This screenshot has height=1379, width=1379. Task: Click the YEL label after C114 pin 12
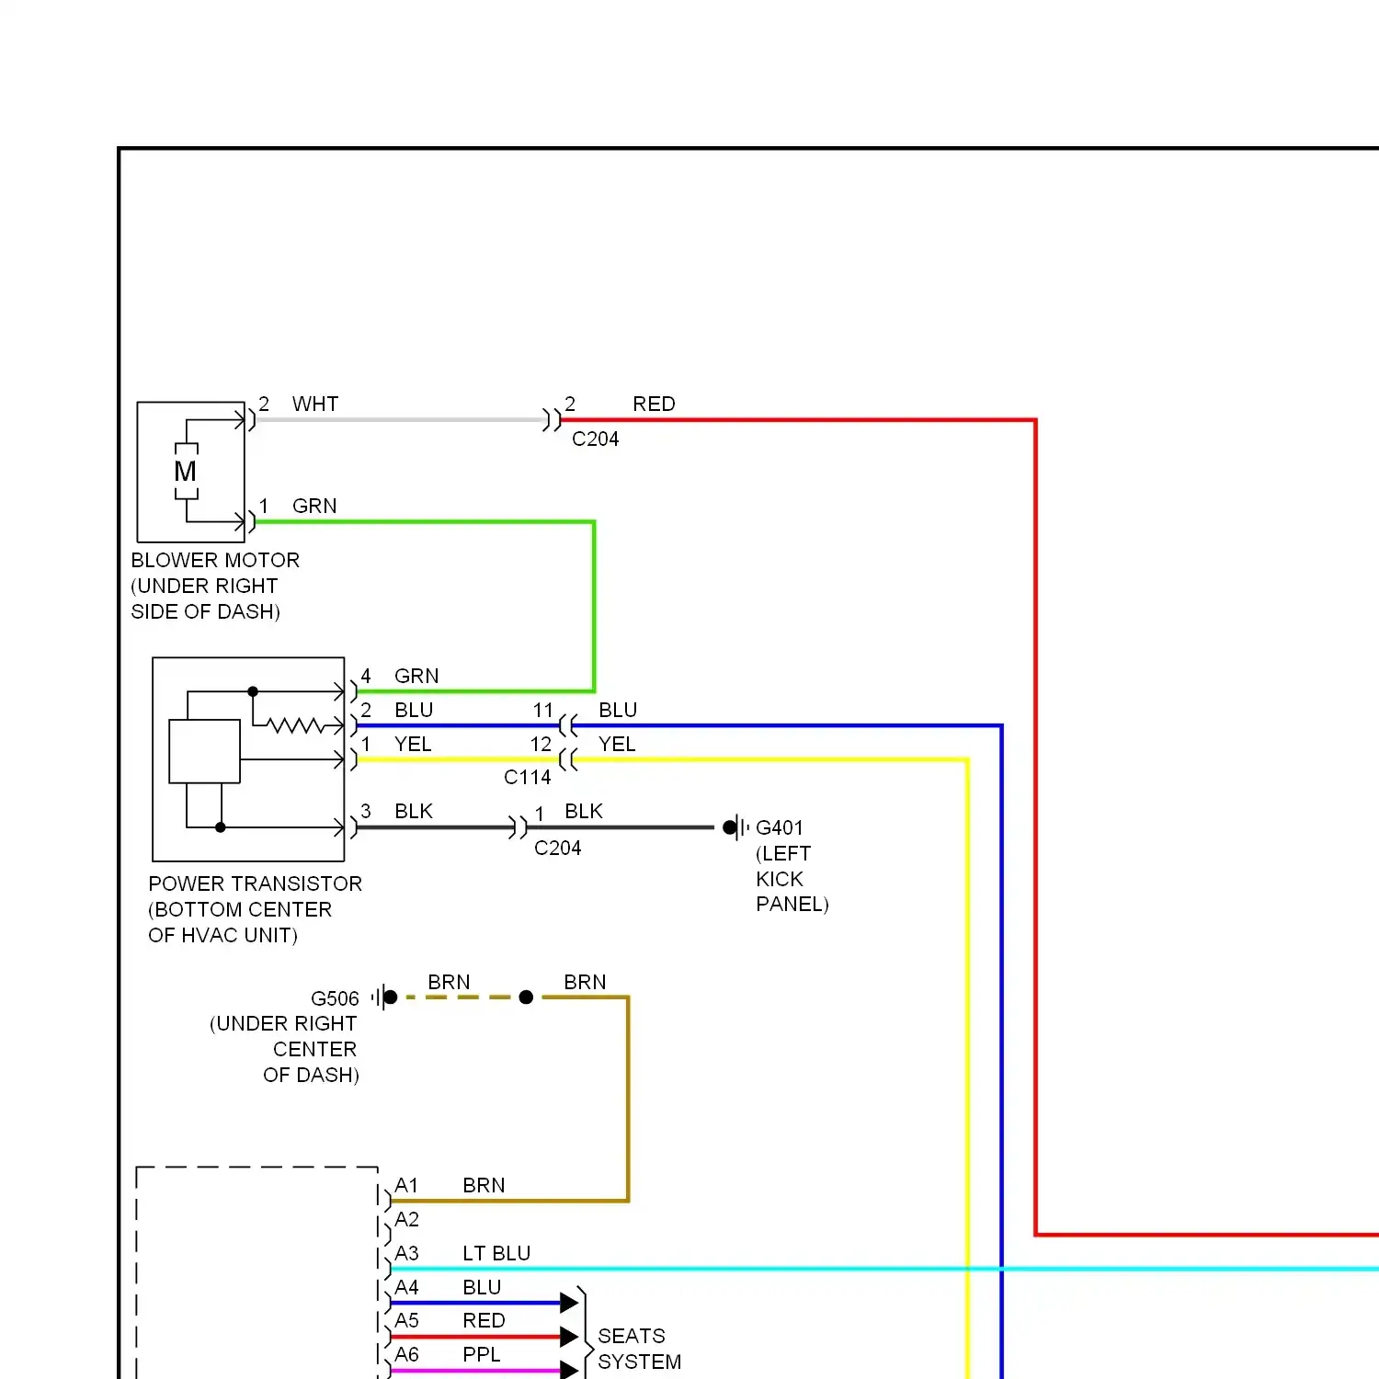pos(617,744)
